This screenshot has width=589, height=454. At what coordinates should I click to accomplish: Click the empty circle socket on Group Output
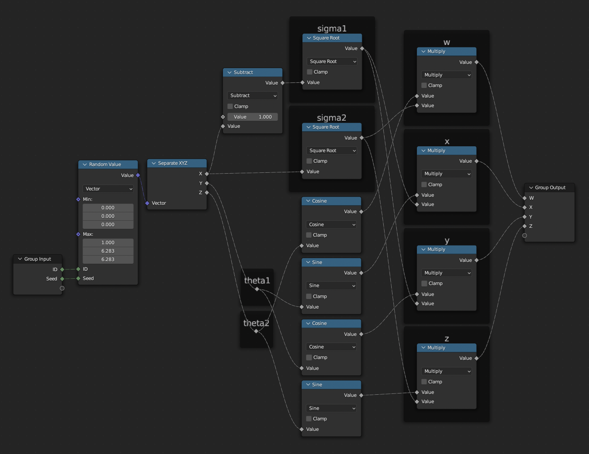click(525, 235)
